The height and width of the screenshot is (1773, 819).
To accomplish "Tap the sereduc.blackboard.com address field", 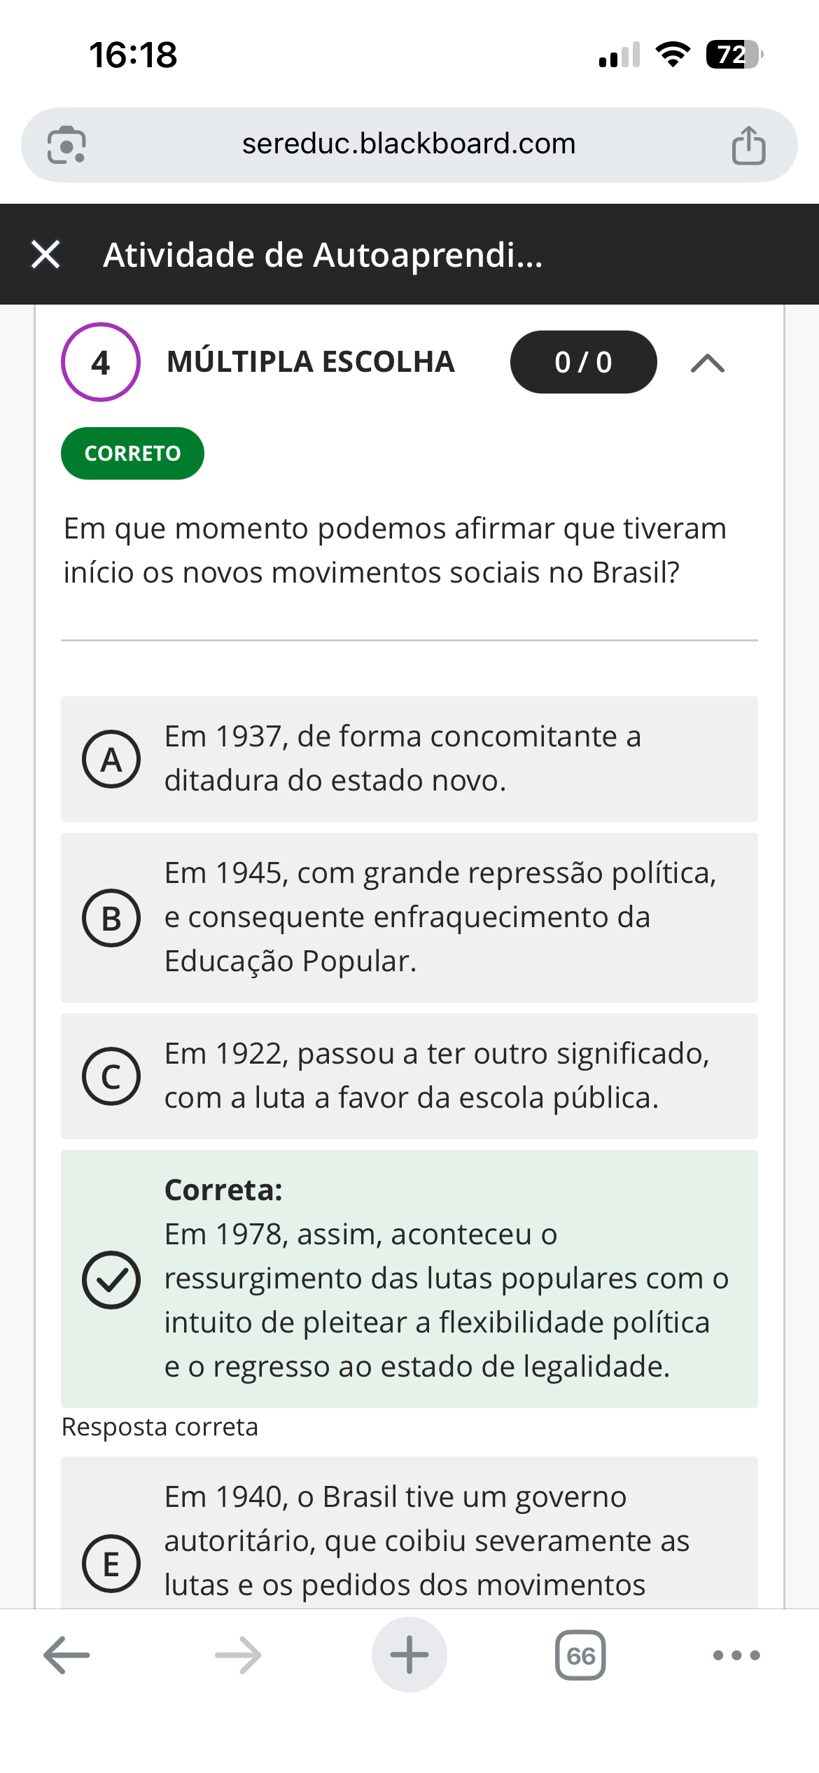I will tap(409, 144).
